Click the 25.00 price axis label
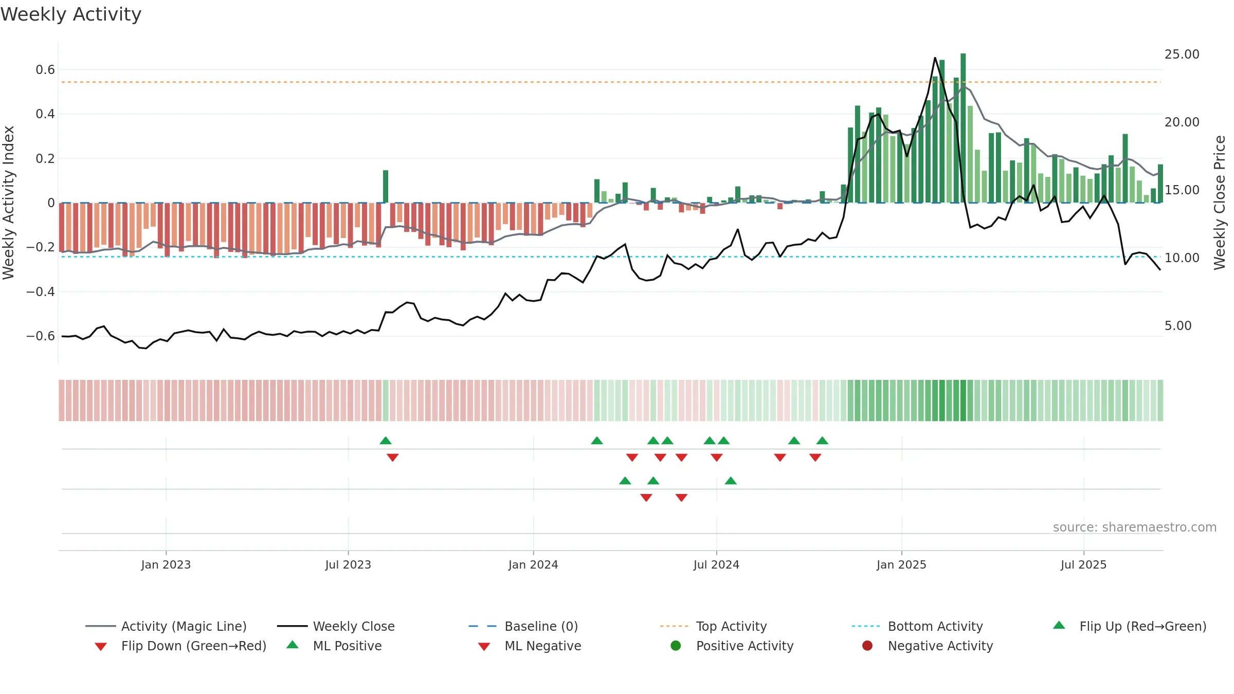The width and height of the screenshot is (1234, 694). (x=1182, y=54)
